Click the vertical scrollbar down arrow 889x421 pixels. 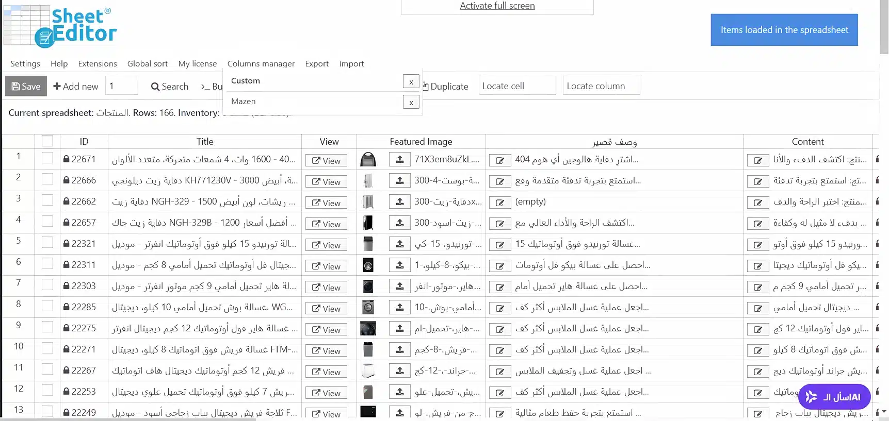tap(884, 411)
